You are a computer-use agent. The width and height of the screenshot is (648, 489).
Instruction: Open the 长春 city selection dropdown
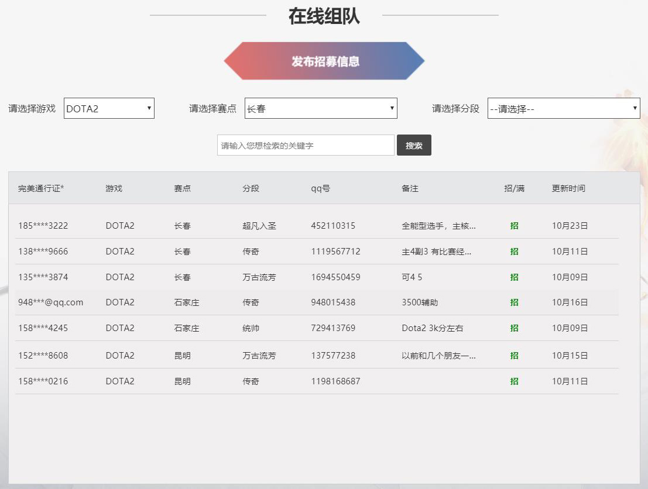tap(320, 108)
